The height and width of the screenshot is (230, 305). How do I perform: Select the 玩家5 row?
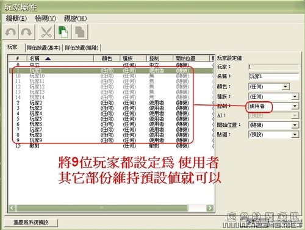point(111,119)
